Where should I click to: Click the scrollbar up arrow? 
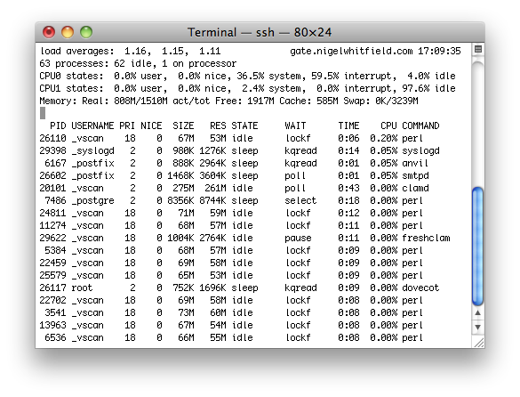coord(477,312)
